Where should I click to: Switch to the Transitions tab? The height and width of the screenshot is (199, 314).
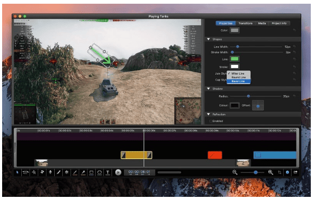[245, 23]
